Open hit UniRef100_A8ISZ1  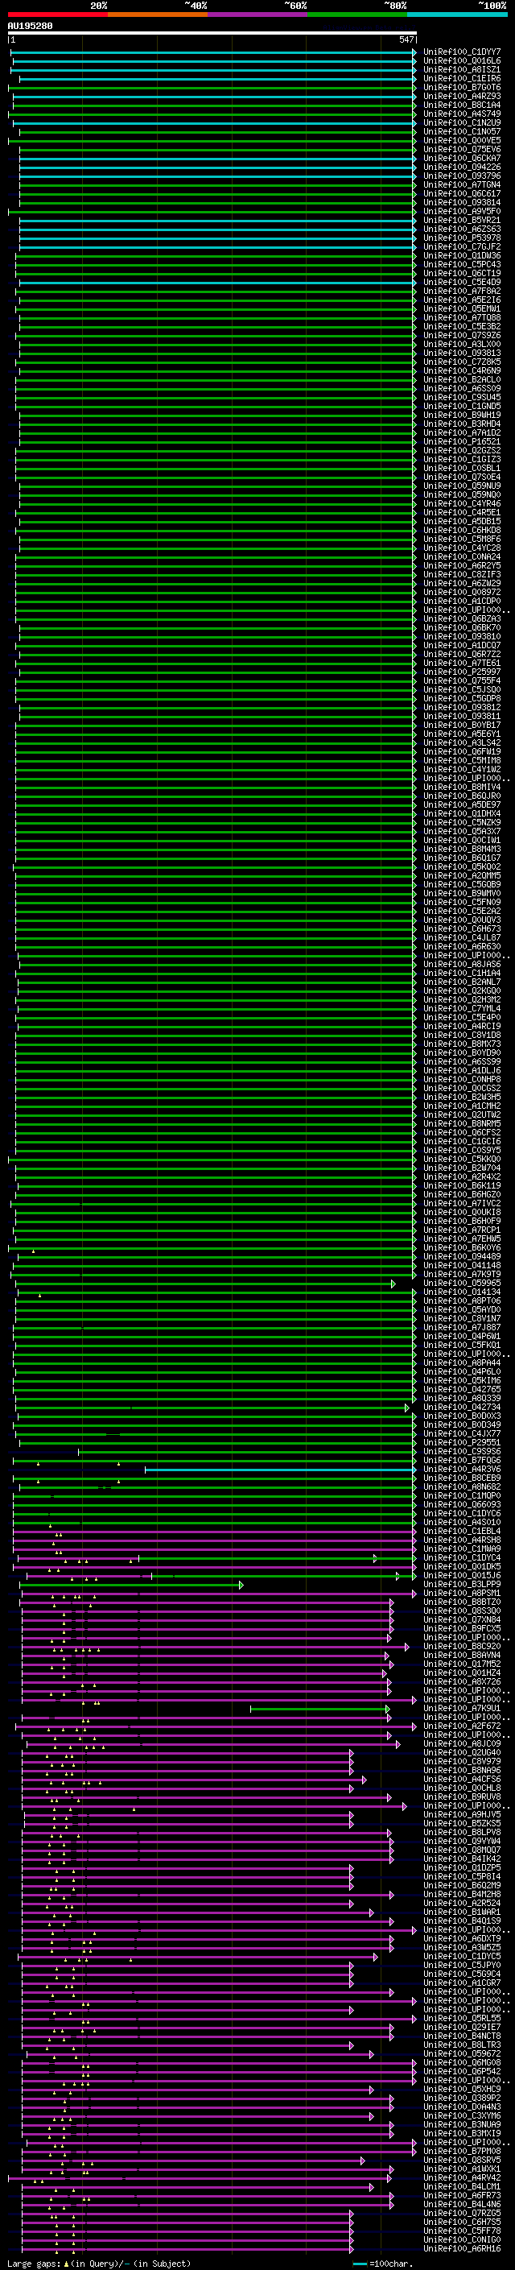[x=462, y=69]
